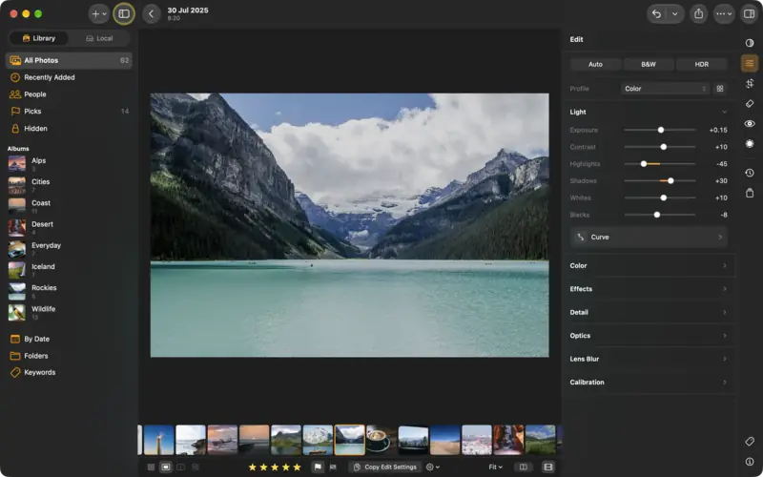The width and height of the screenshot is (763, 477).
Task: Open the Crop and Rotate tool
Action: click(750, 83)
